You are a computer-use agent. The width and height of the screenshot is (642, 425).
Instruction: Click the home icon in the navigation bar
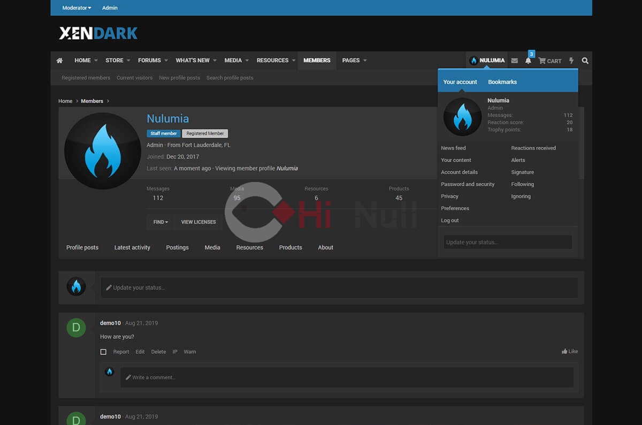click(x=59, y=60)
